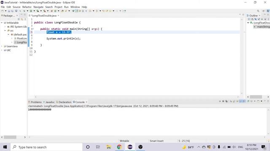
Task: Collapse the main method fold on line 4
Action: coord(33,29)
